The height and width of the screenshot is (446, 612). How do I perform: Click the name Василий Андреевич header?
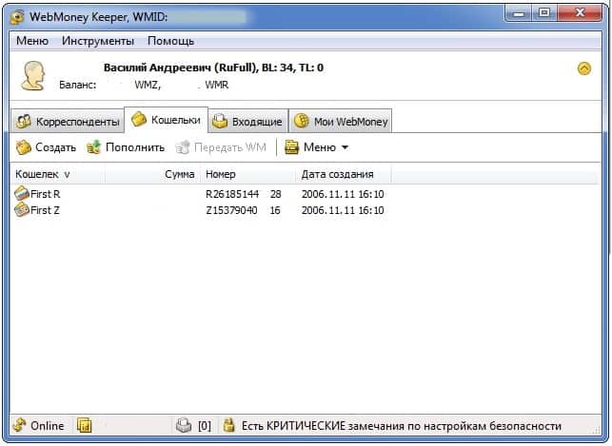tap(157, 68)
